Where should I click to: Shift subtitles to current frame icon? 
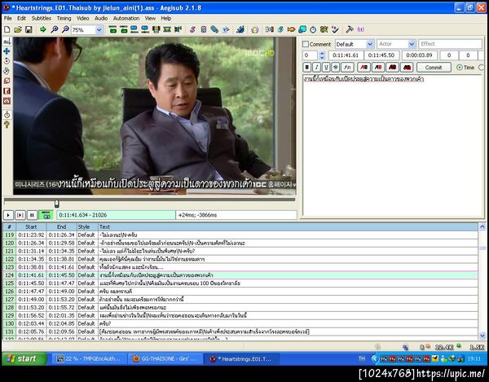click(178, 29)
